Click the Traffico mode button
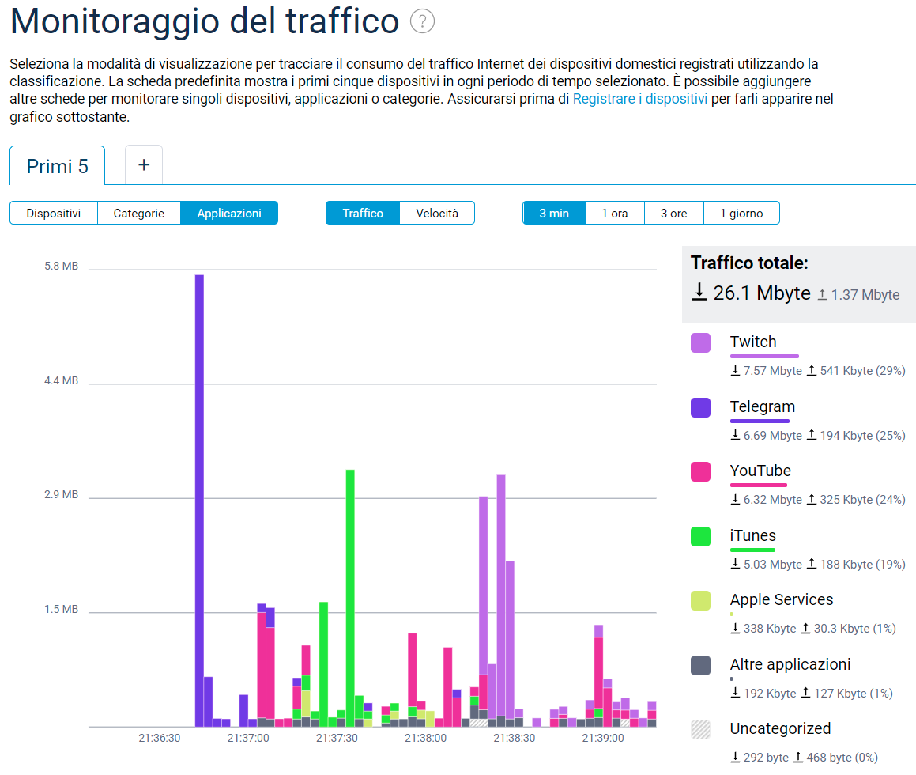The width and height of the screenshot is (916, 775). click(363, 214)
